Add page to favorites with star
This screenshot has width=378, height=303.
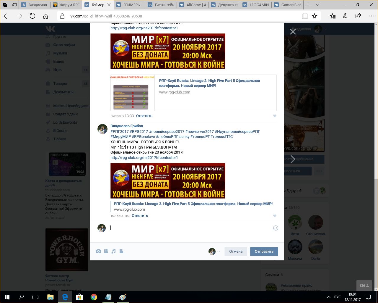315,16
